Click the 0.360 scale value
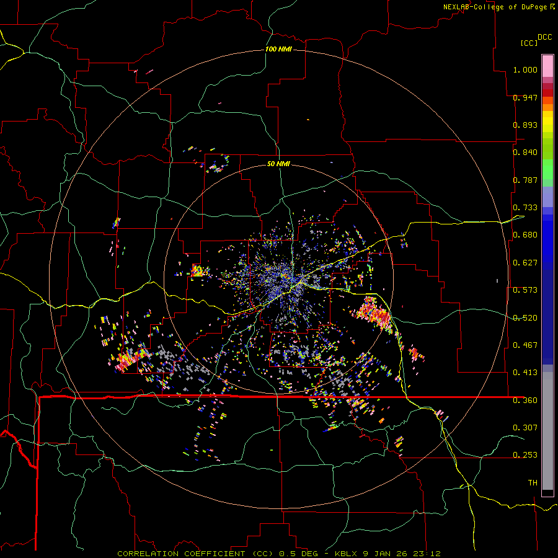The image size is (558, 558). click(525, 401)
